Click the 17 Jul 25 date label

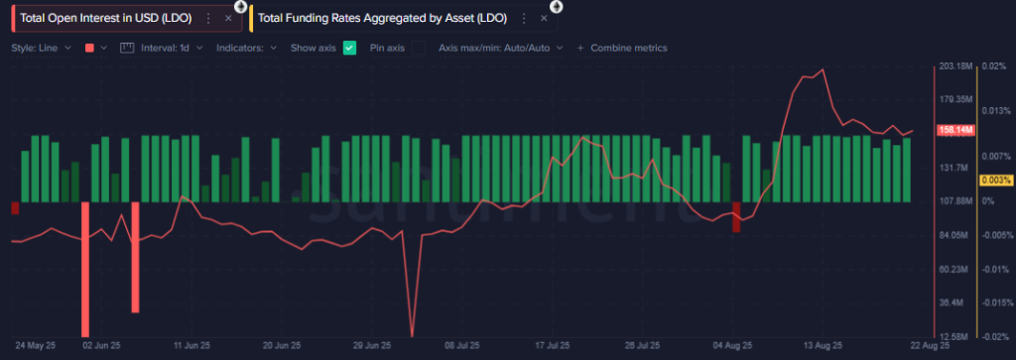point(554,346)
